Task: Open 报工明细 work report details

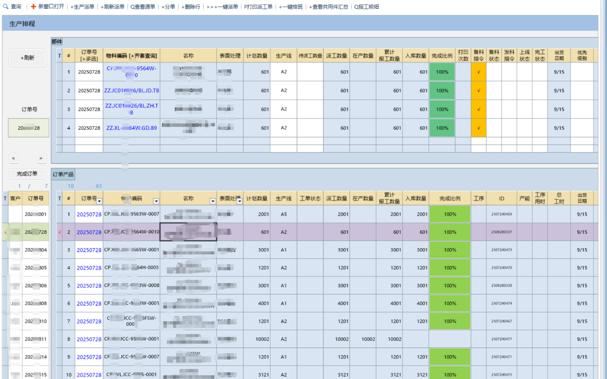Action: pyautogui.click(x=366, y=7)
